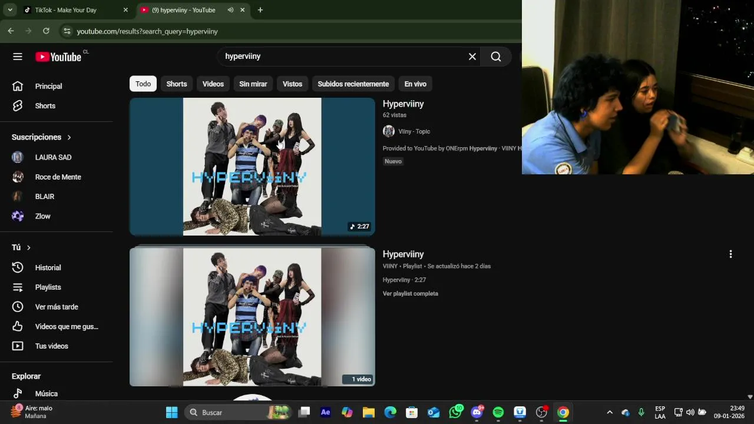Viewport: 754px width, 424px height.
Task: Close the hyperviiny YouTube tab
Action: coord(242,10)
